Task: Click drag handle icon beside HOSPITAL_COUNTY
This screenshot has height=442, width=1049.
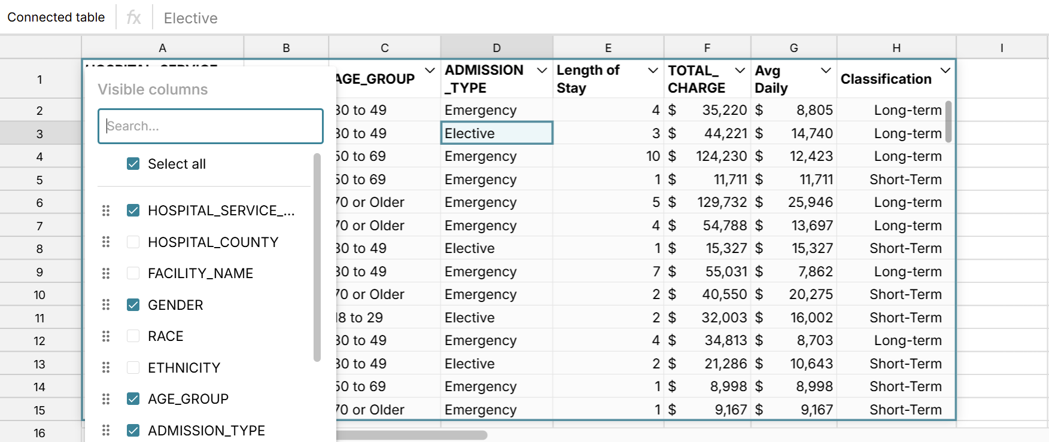Action: click(x=106, y=242)
